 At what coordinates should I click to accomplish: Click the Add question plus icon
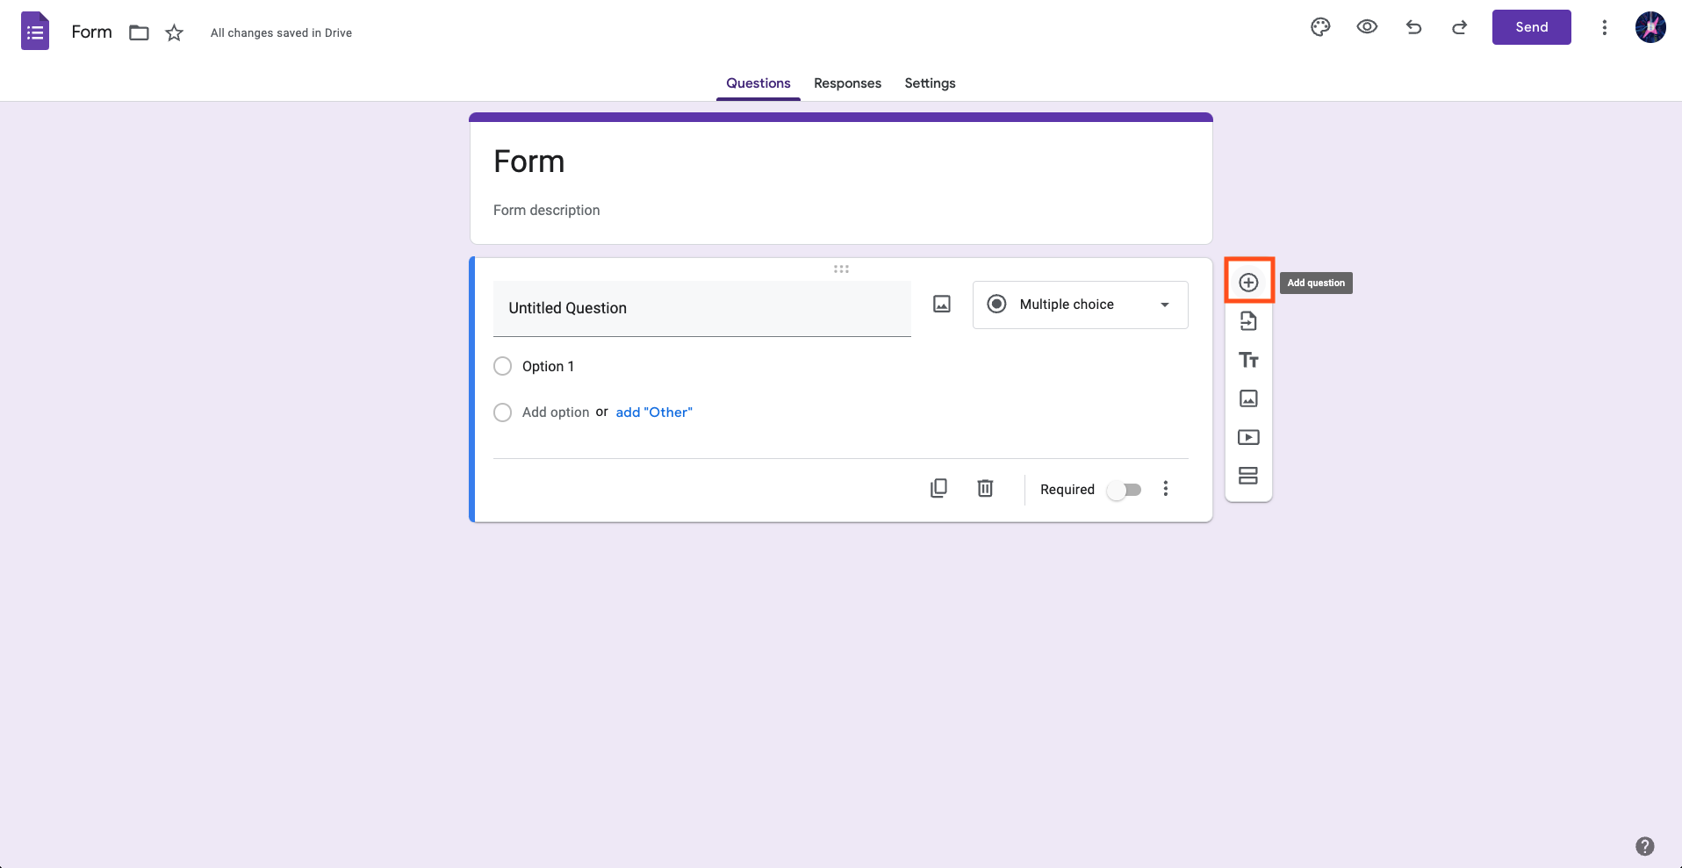pyautogui.click(x=1248, y=283)
